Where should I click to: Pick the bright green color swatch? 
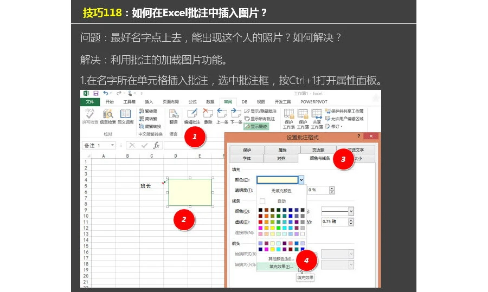click(278, 228)
